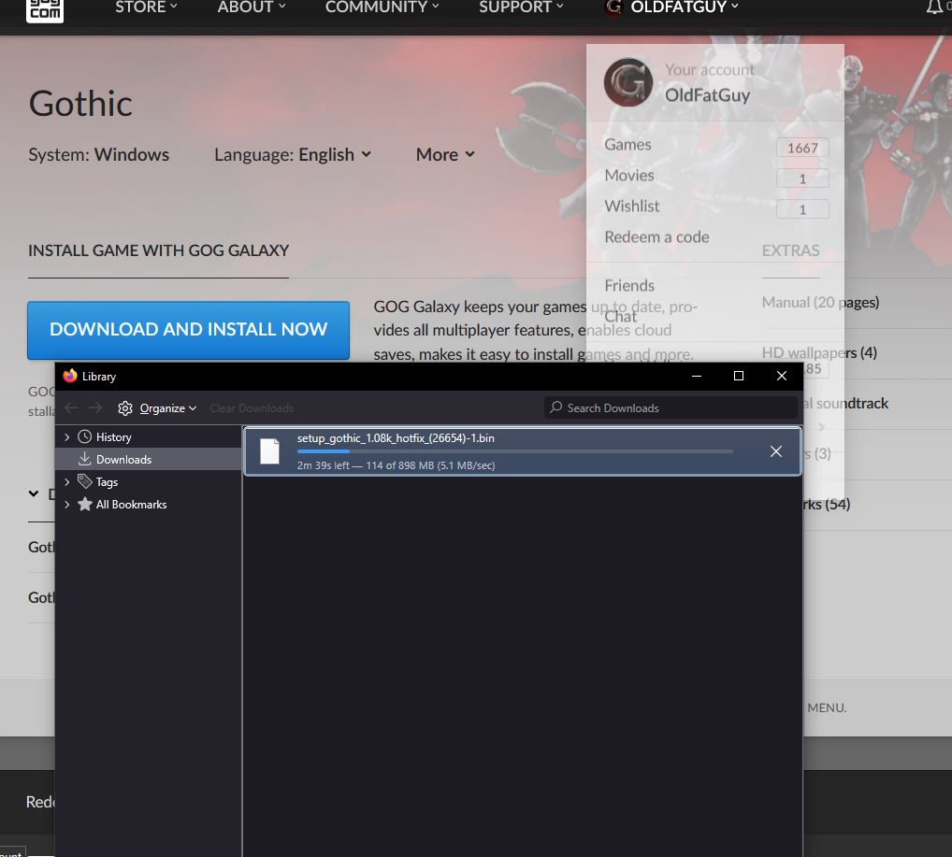Screen dimensions: 952x857
Task: Focus the Search Downloads field
Action: pos(671,407)
